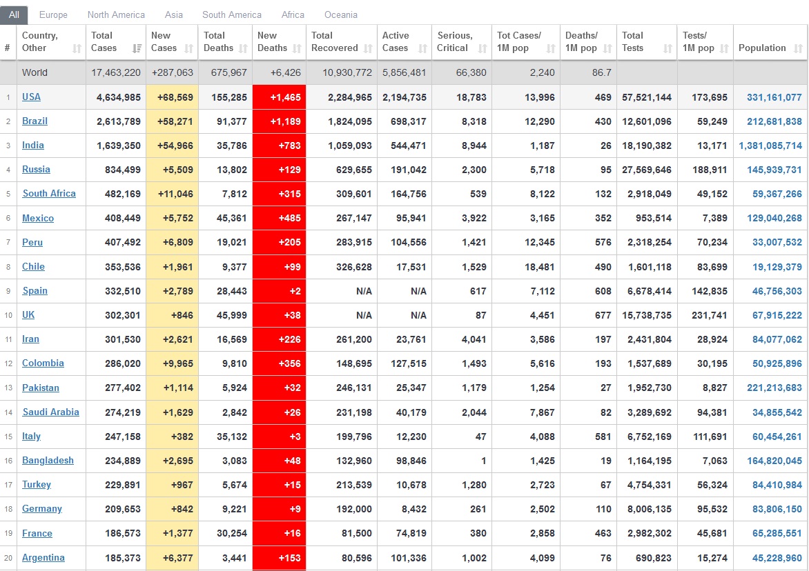Open the USA country link
The height and width of the screenshot is (571, 809).
(x=31, y=97)
